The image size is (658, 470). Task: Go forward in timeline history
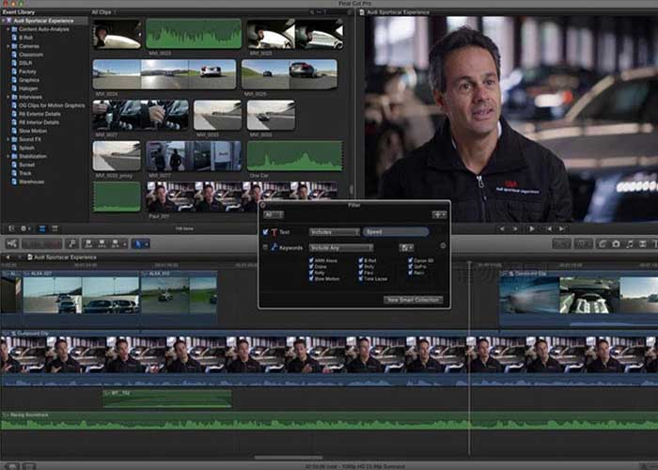tap(19, 257)
